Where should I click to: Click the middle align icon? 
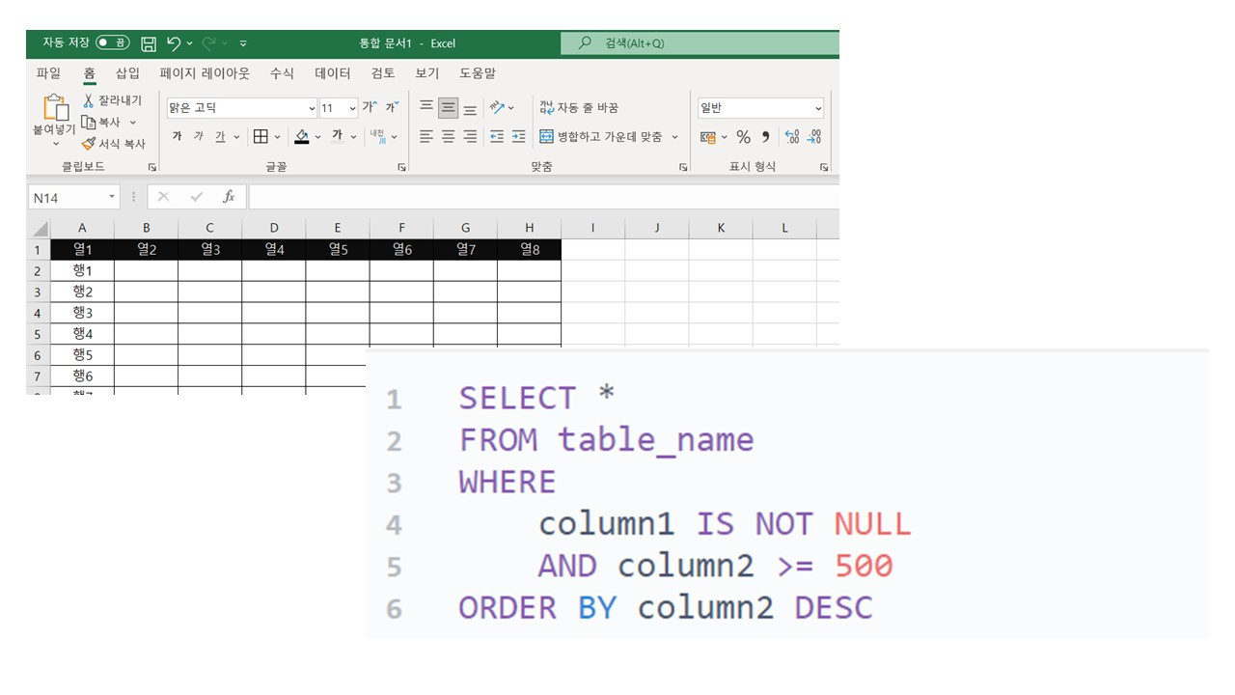(448, 107)
